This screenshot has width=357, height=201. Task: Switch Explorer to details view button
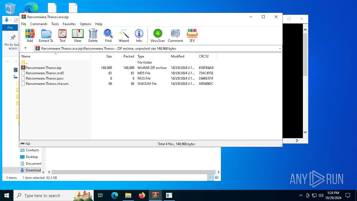click(x=211, y=178)
